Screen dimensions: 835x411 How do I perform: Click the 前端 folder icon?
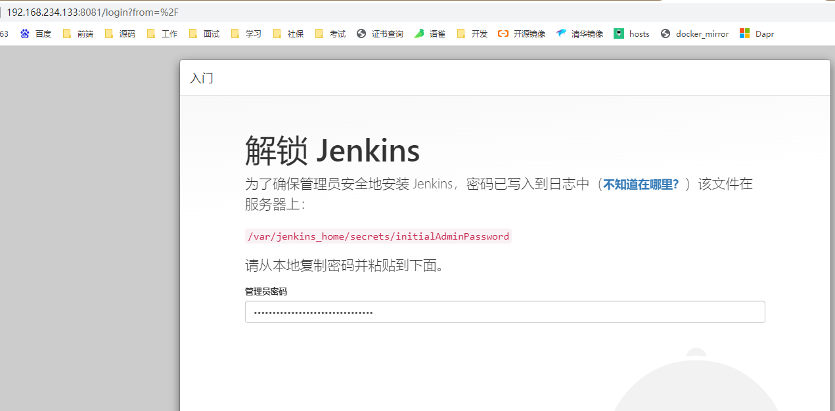[x=67, y=33]
